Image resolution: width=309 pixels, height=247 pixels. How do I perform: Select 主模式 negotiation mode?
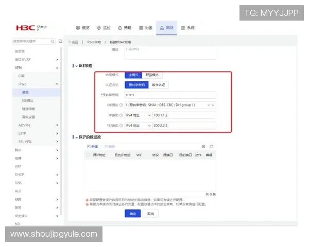(x=133, y=75)
